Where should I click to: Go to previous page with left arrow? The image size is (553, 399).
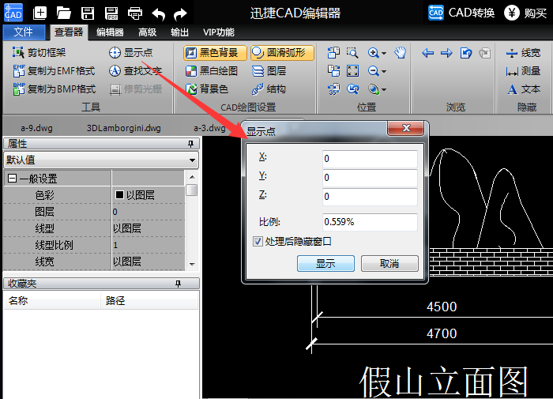tap(428, 53)
